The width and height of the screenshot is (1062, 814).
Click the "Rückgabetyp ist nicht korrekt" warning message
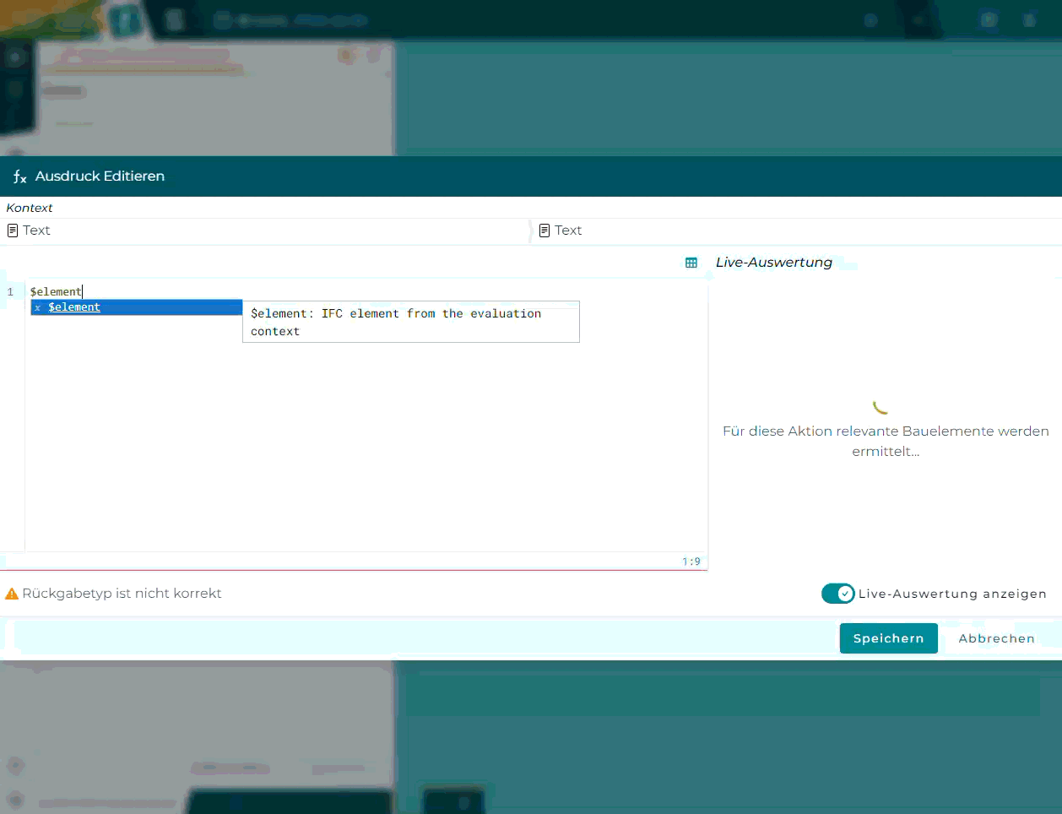(x=122, y=594)
